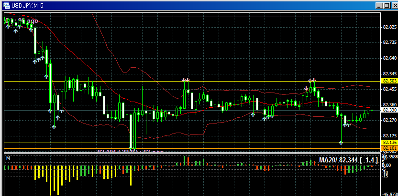
Task: Click the pink down arrows right of the dotted vertical line
Action: click(313, 80)
